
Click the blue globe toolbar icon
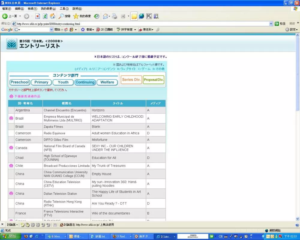pos(141,16)
